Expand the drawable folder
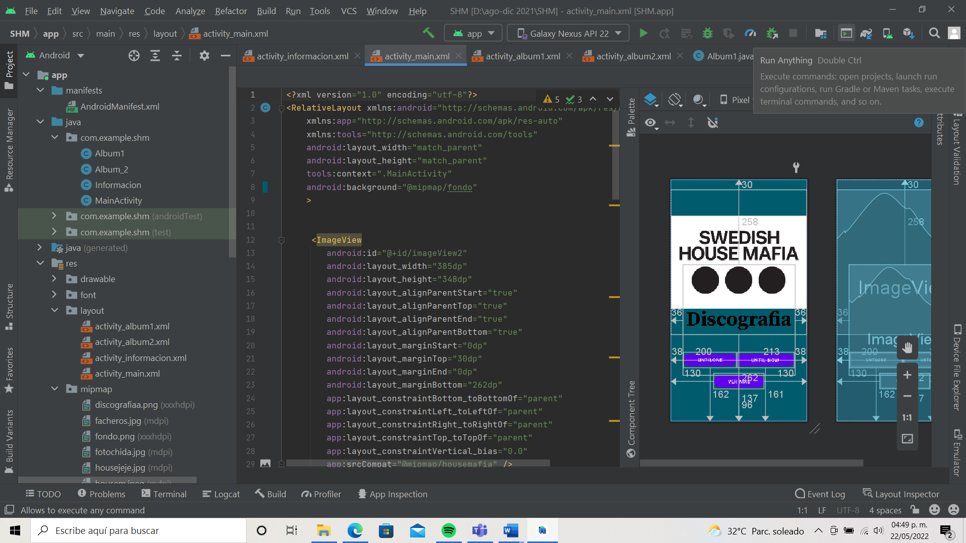Screen dimensions: 966x543 pos(55,279)
